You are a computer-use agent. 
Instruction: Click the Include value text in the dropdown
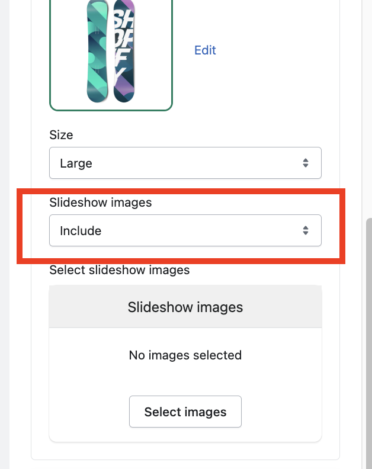tap(81, 230)
